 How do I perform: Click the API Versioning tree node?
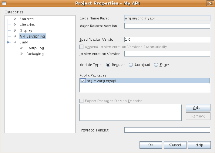(x=32, y=36)
